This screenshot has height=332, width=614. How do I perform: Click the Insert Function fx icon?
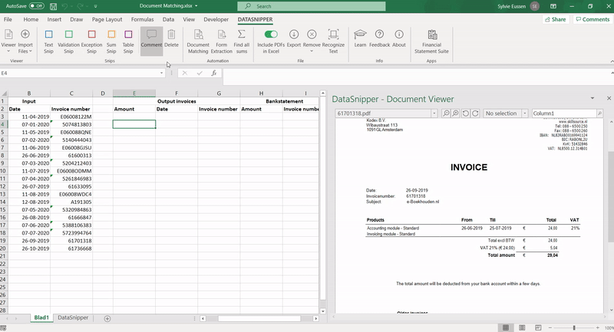(214, 73)
